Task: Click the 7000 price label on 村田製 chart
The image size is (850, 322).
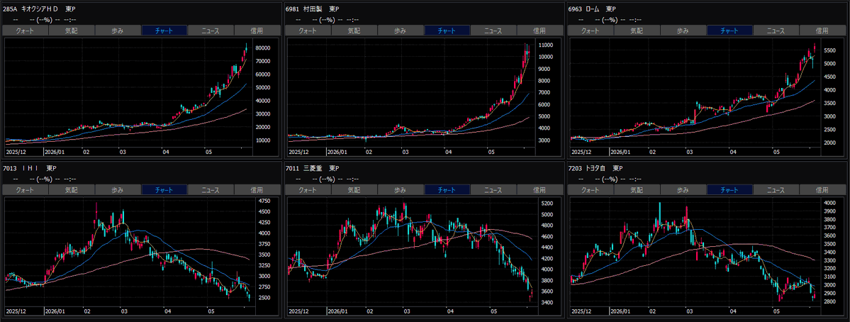Action: tap(544, 92)
